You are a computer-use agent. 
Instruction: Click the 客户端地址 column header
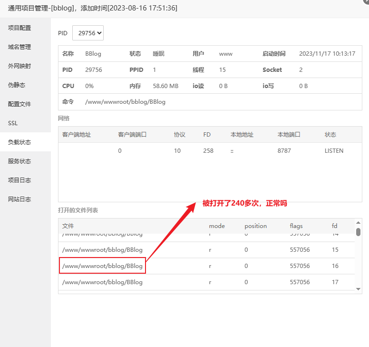[x=77, y=135]
